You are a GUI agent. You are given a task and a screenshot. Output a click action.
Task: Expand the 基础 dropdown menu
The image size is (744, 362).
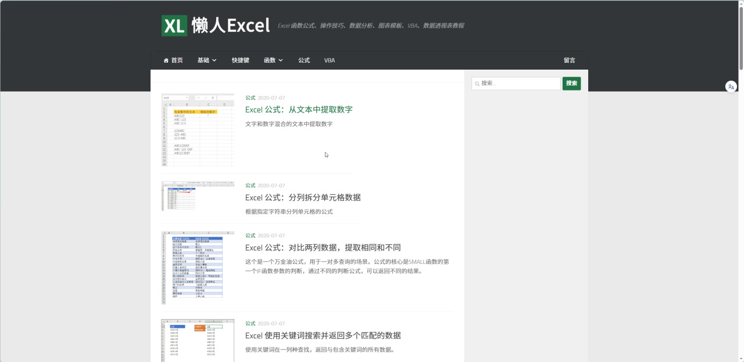point(207,60)
